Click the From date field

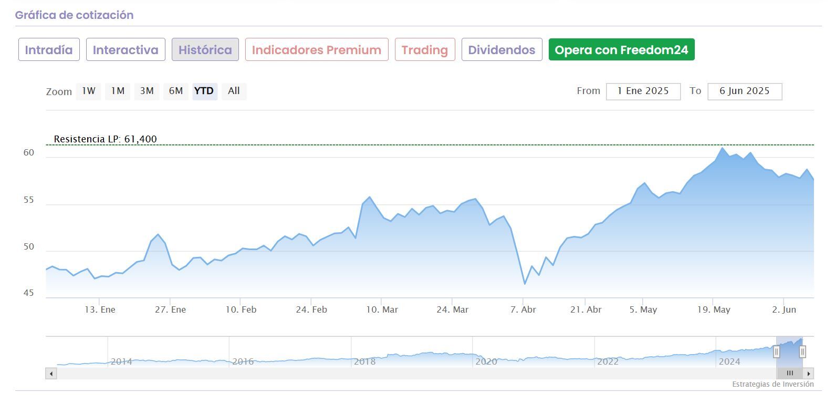coord(643,91)
